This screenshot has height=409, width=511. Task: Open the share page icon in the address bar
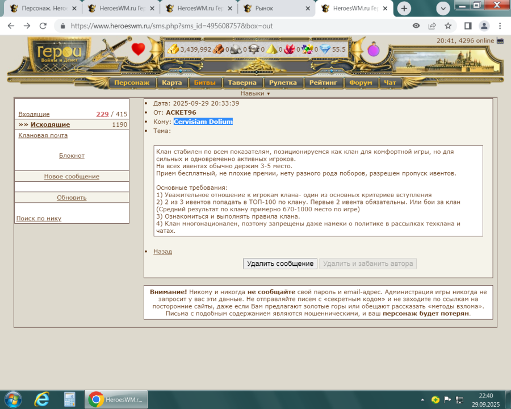[x=432, y=26]
